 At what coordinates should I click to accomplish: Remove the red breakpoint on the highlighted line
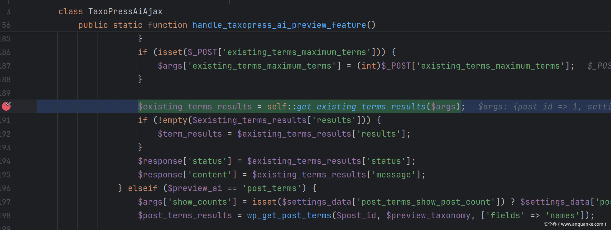coord(6,106)
